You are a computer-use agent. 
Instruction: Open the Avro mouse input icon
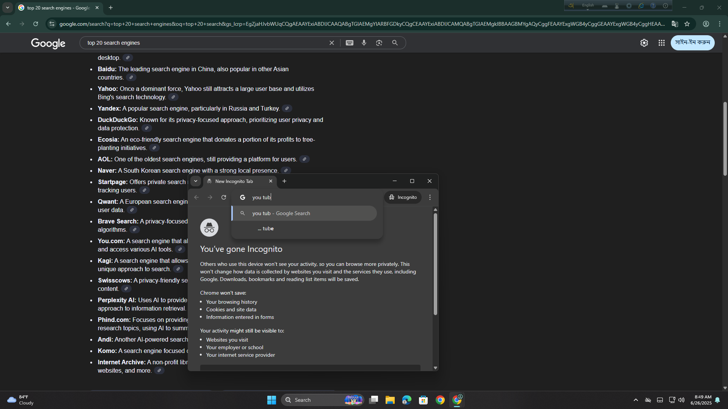click(x=617, y=6)
